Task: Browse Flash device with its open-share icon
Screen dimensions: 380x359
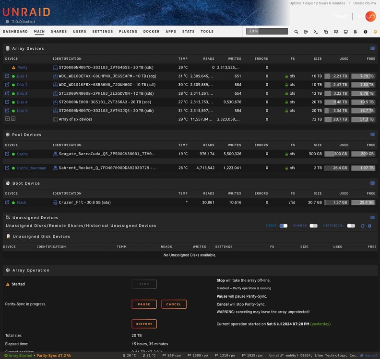Action: point(7,202)
